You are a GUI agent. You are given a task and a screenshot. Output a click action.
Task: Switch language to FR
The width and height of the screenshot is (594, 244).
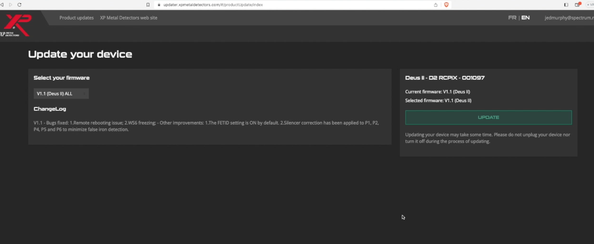[x=512, y=18]
